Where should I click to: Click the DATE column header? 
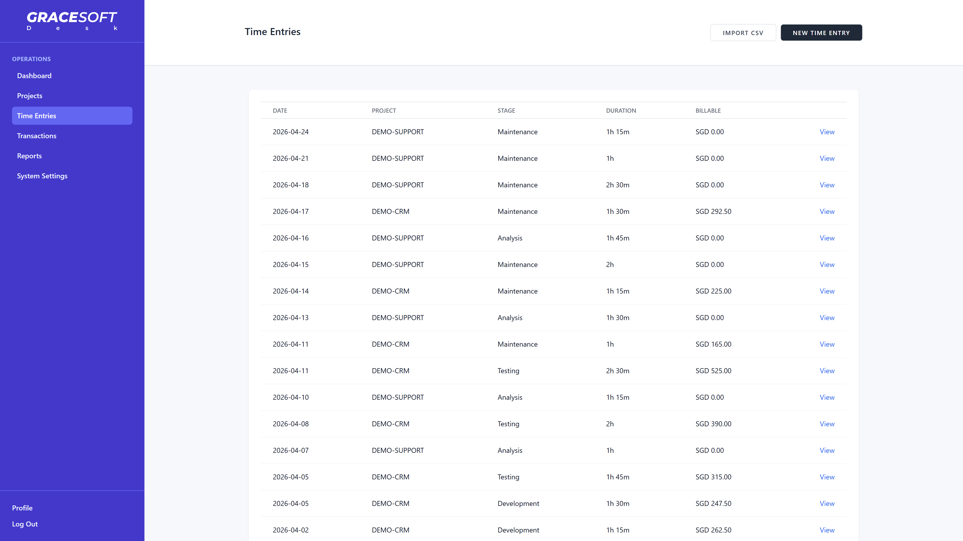pyautogui.click(x=280, y=110)
